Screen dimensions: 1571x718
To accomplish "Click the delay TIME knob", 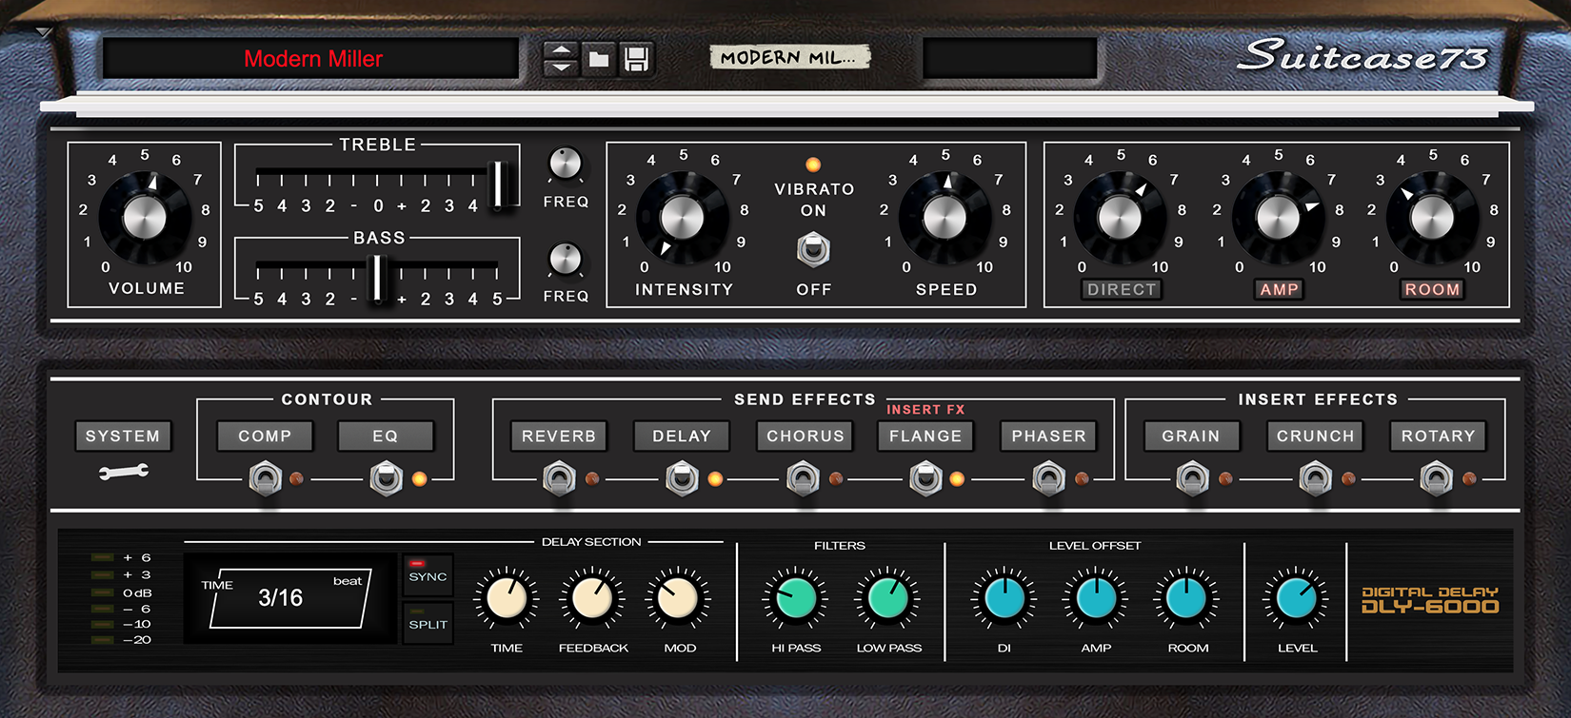I will tap(507, 599).
